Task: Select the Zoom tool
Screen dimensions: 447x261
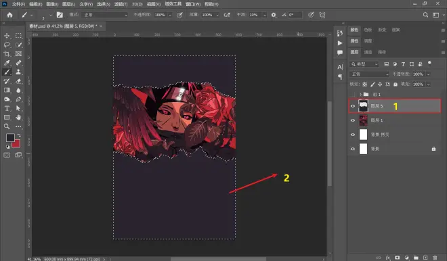Action: tap(7, 126)
